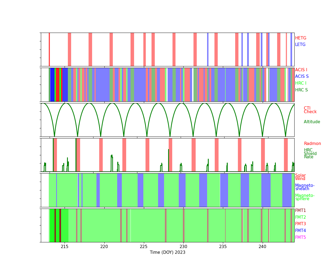Click the Radmon legend label

point(312,144)
